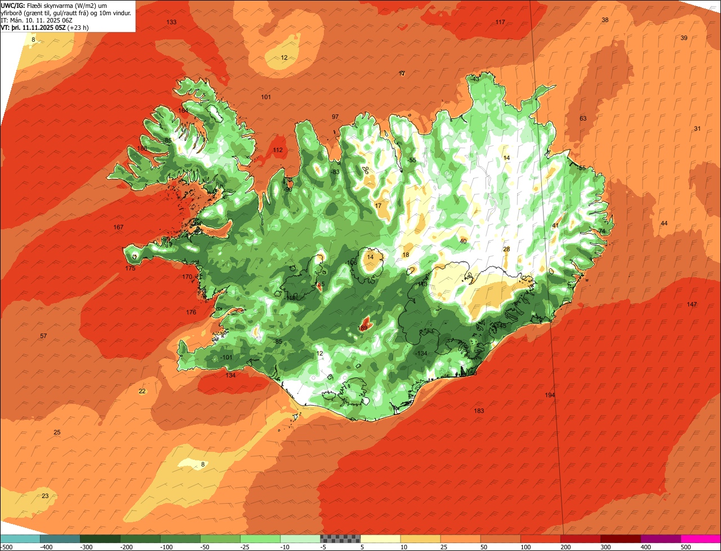Click the map value 28 in the highlands
721x551 pixels.
point(506,249)
